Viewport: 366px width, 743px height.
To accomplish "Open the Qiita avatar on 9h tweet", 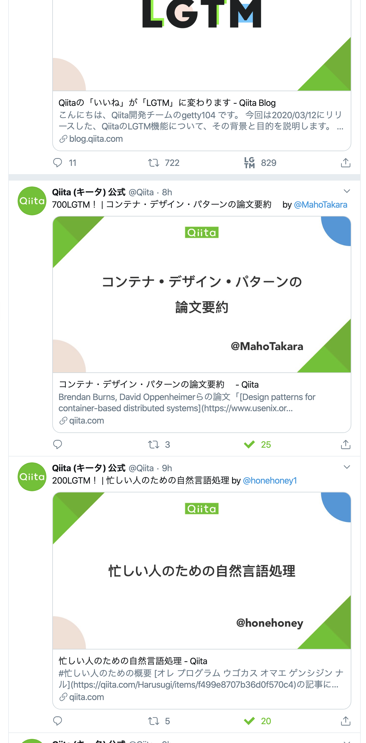I will [32, 477].
